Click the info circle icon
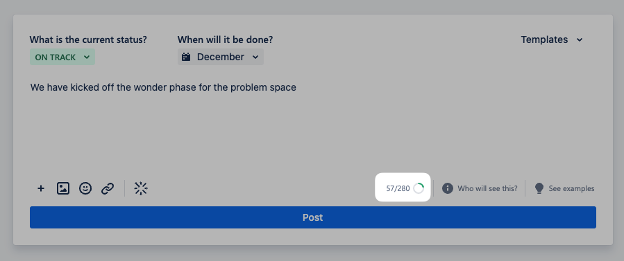This screenshot has width=624, height=261. [x=447, y=188]
